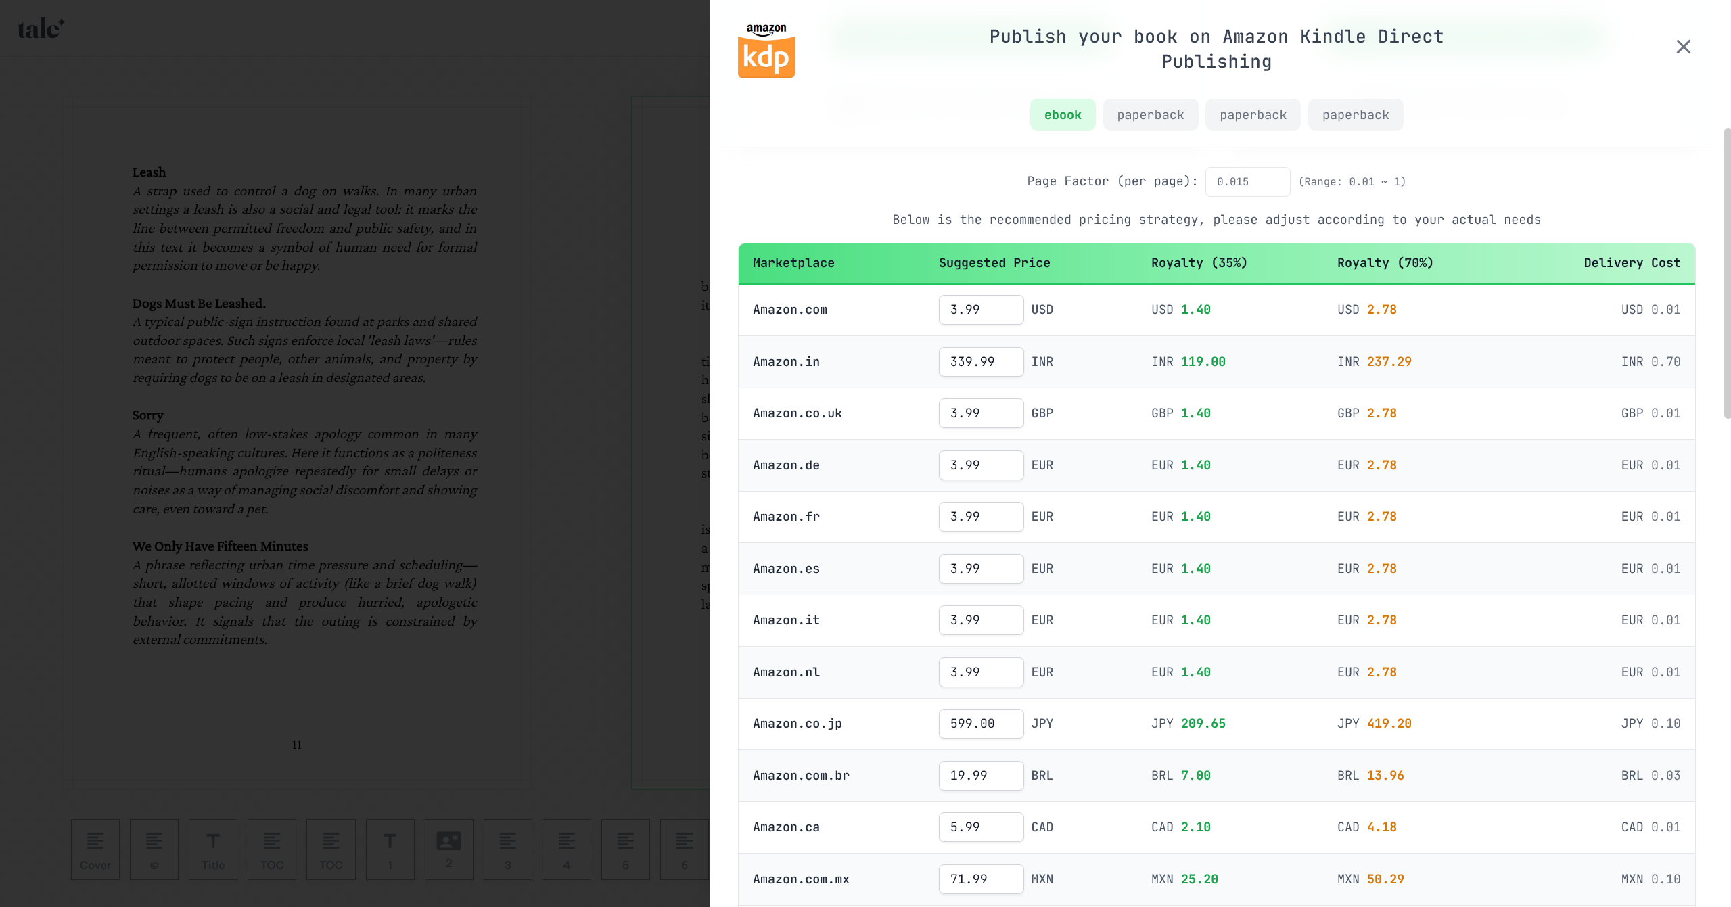This screenshot has width=1731, height=907.
Task: Edit Amazon.in suggested price field
Action: coord(980,362)
